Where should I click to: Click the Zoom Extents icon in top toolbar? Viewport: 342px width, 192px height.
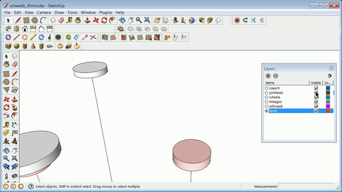click(147, 20)
